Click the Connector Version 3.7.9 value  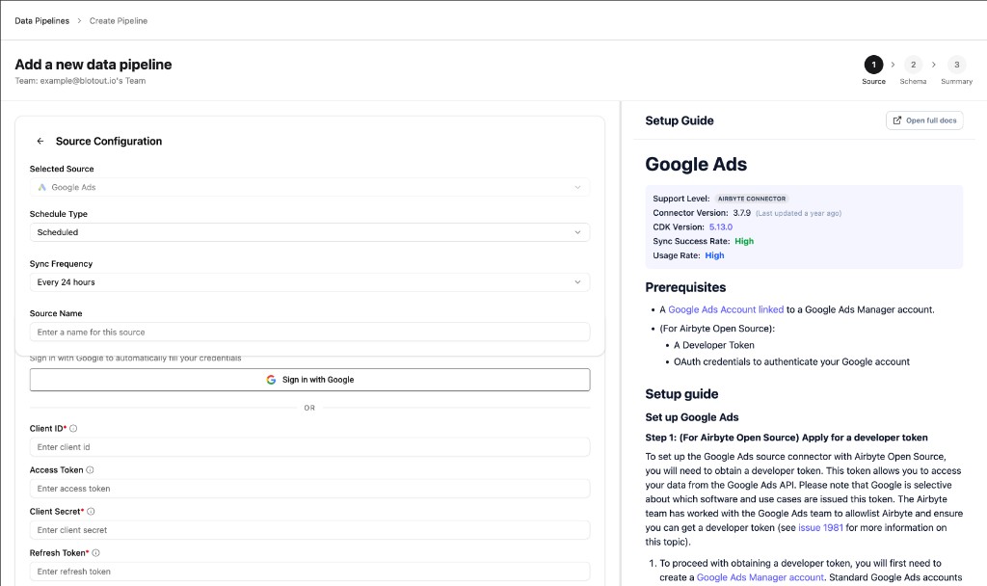coord(741,213)
